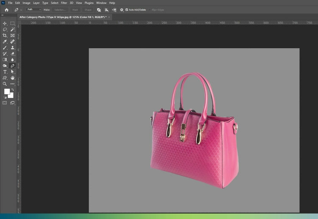Open the Image menu
The width and height of the screenshot is (318, 219).
click(26, 3)
